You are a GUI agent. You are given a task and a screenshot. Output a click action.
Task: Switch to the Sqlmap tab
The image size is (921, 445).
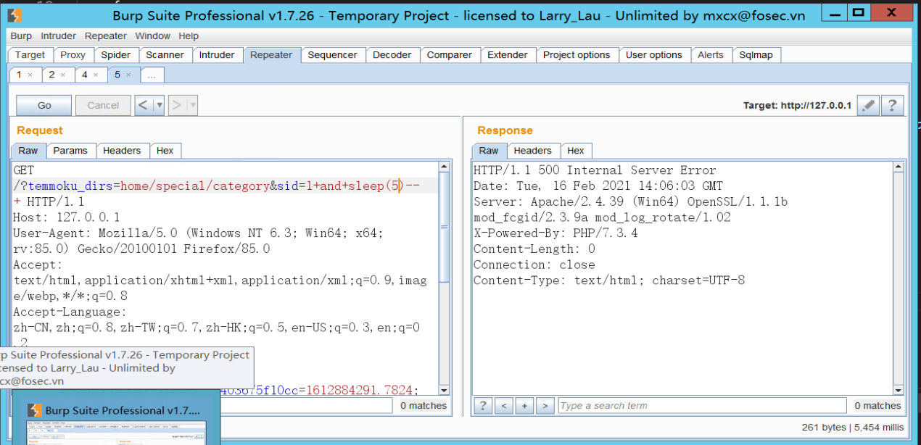(756, 54)
